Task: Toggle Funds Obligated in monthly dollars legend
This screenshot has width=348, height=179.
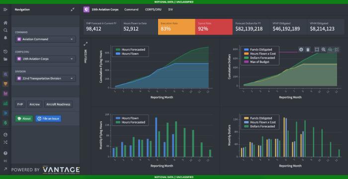Action: 258,118
